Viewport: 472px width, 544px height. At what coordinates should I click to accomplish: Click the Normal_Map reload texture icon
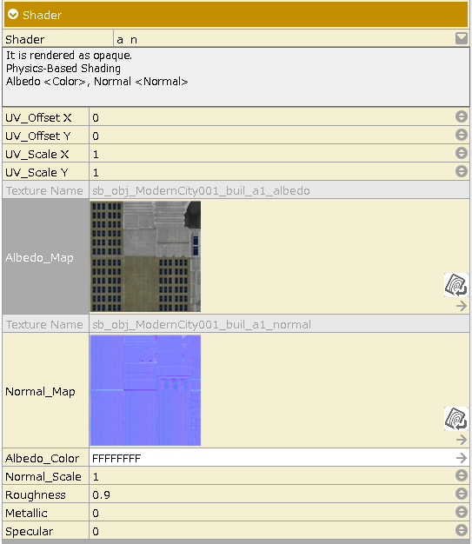[455, 419]
